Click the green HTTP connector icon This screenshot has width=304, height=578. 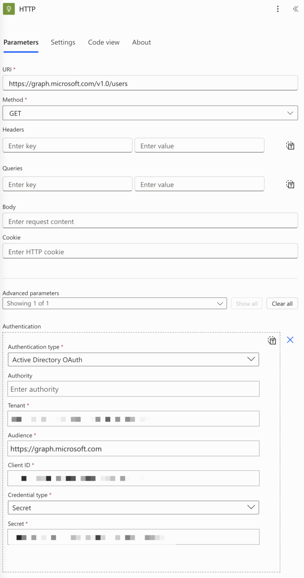pos(9,9)
